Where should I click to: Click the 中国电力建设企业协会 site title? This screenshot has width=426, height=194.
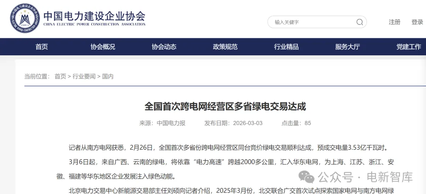pyautogui.click(x=94, y=16)
